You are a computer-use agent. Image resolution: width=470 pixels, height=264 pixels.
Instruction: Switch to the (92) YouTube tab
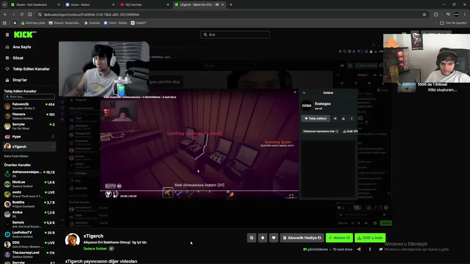pos(145,5)
